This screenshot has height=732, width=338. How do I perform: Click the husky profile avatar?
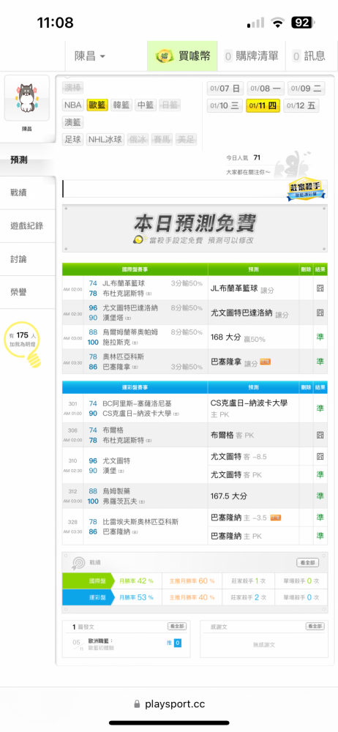27,98
